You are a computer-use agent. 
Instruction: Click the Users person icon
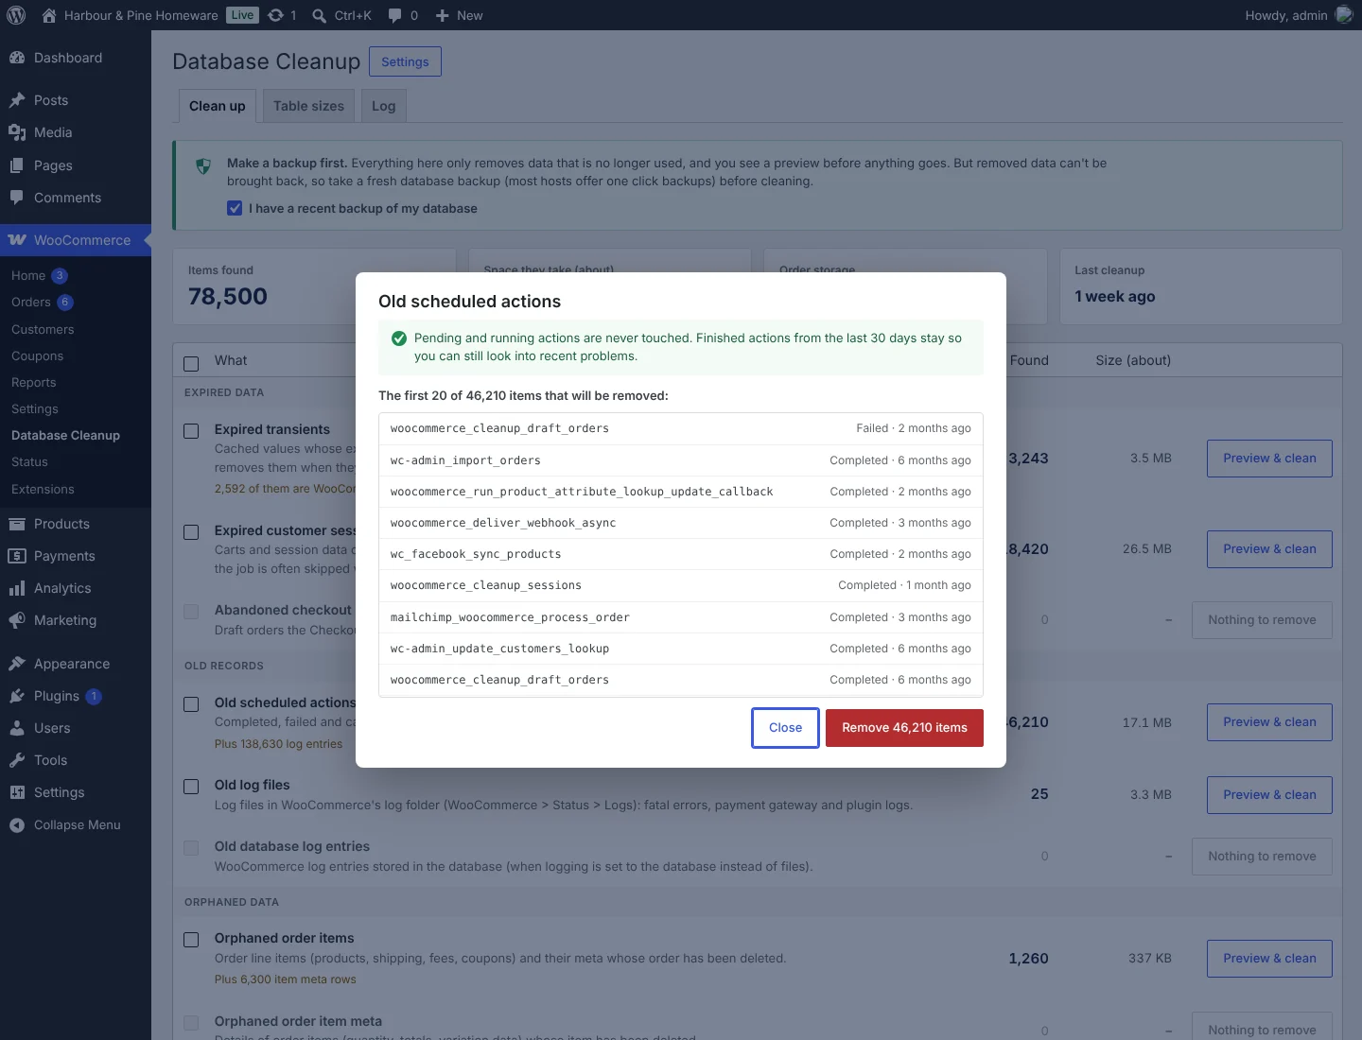pos(17,728)
